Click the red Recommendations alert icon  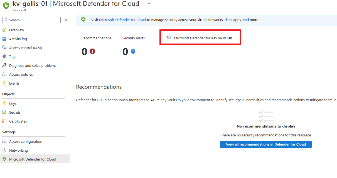pyautogui.click(x=92, y=51)
